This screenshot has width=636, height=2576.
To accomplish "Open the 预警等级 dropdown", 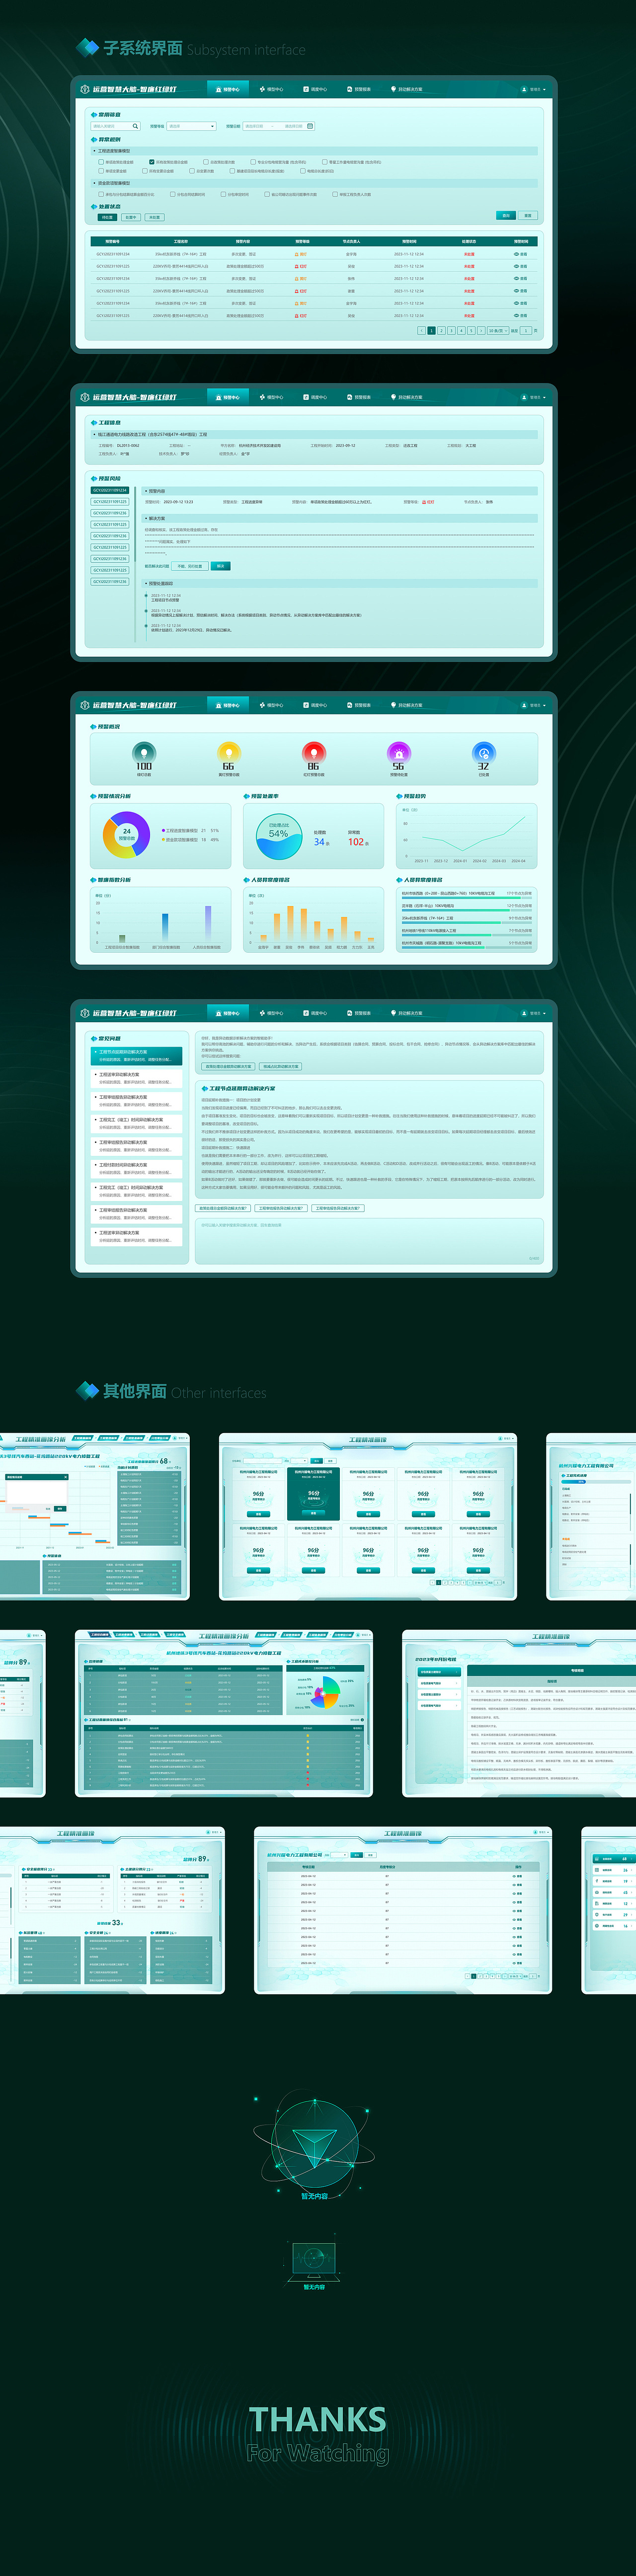I will pyautogui.click(x=191, y=126).
